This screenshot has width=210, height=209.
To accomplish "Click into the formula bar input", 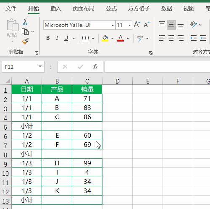I will tap(157, 67).
